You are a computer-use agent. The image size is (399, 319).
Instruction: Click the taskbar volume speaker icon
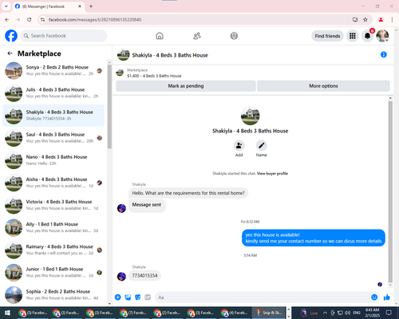tap(347, 313)
